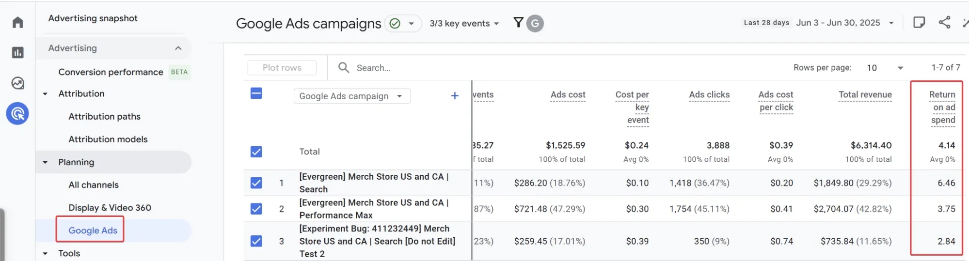Click Evergreen Merch Store Search campaign name
The image size is (969, 261).
click(x=374, y=183)
